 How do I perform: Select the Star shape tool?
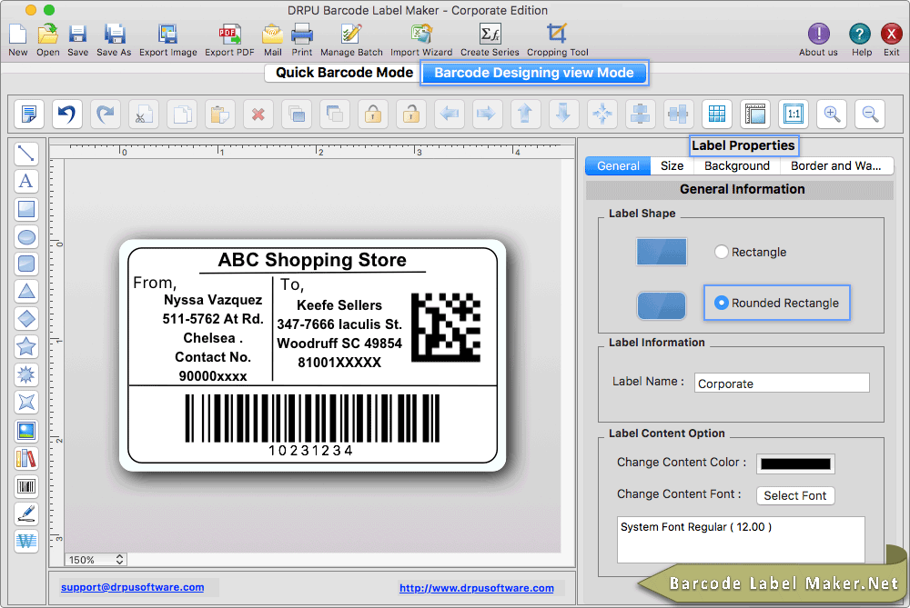point(26,346)
